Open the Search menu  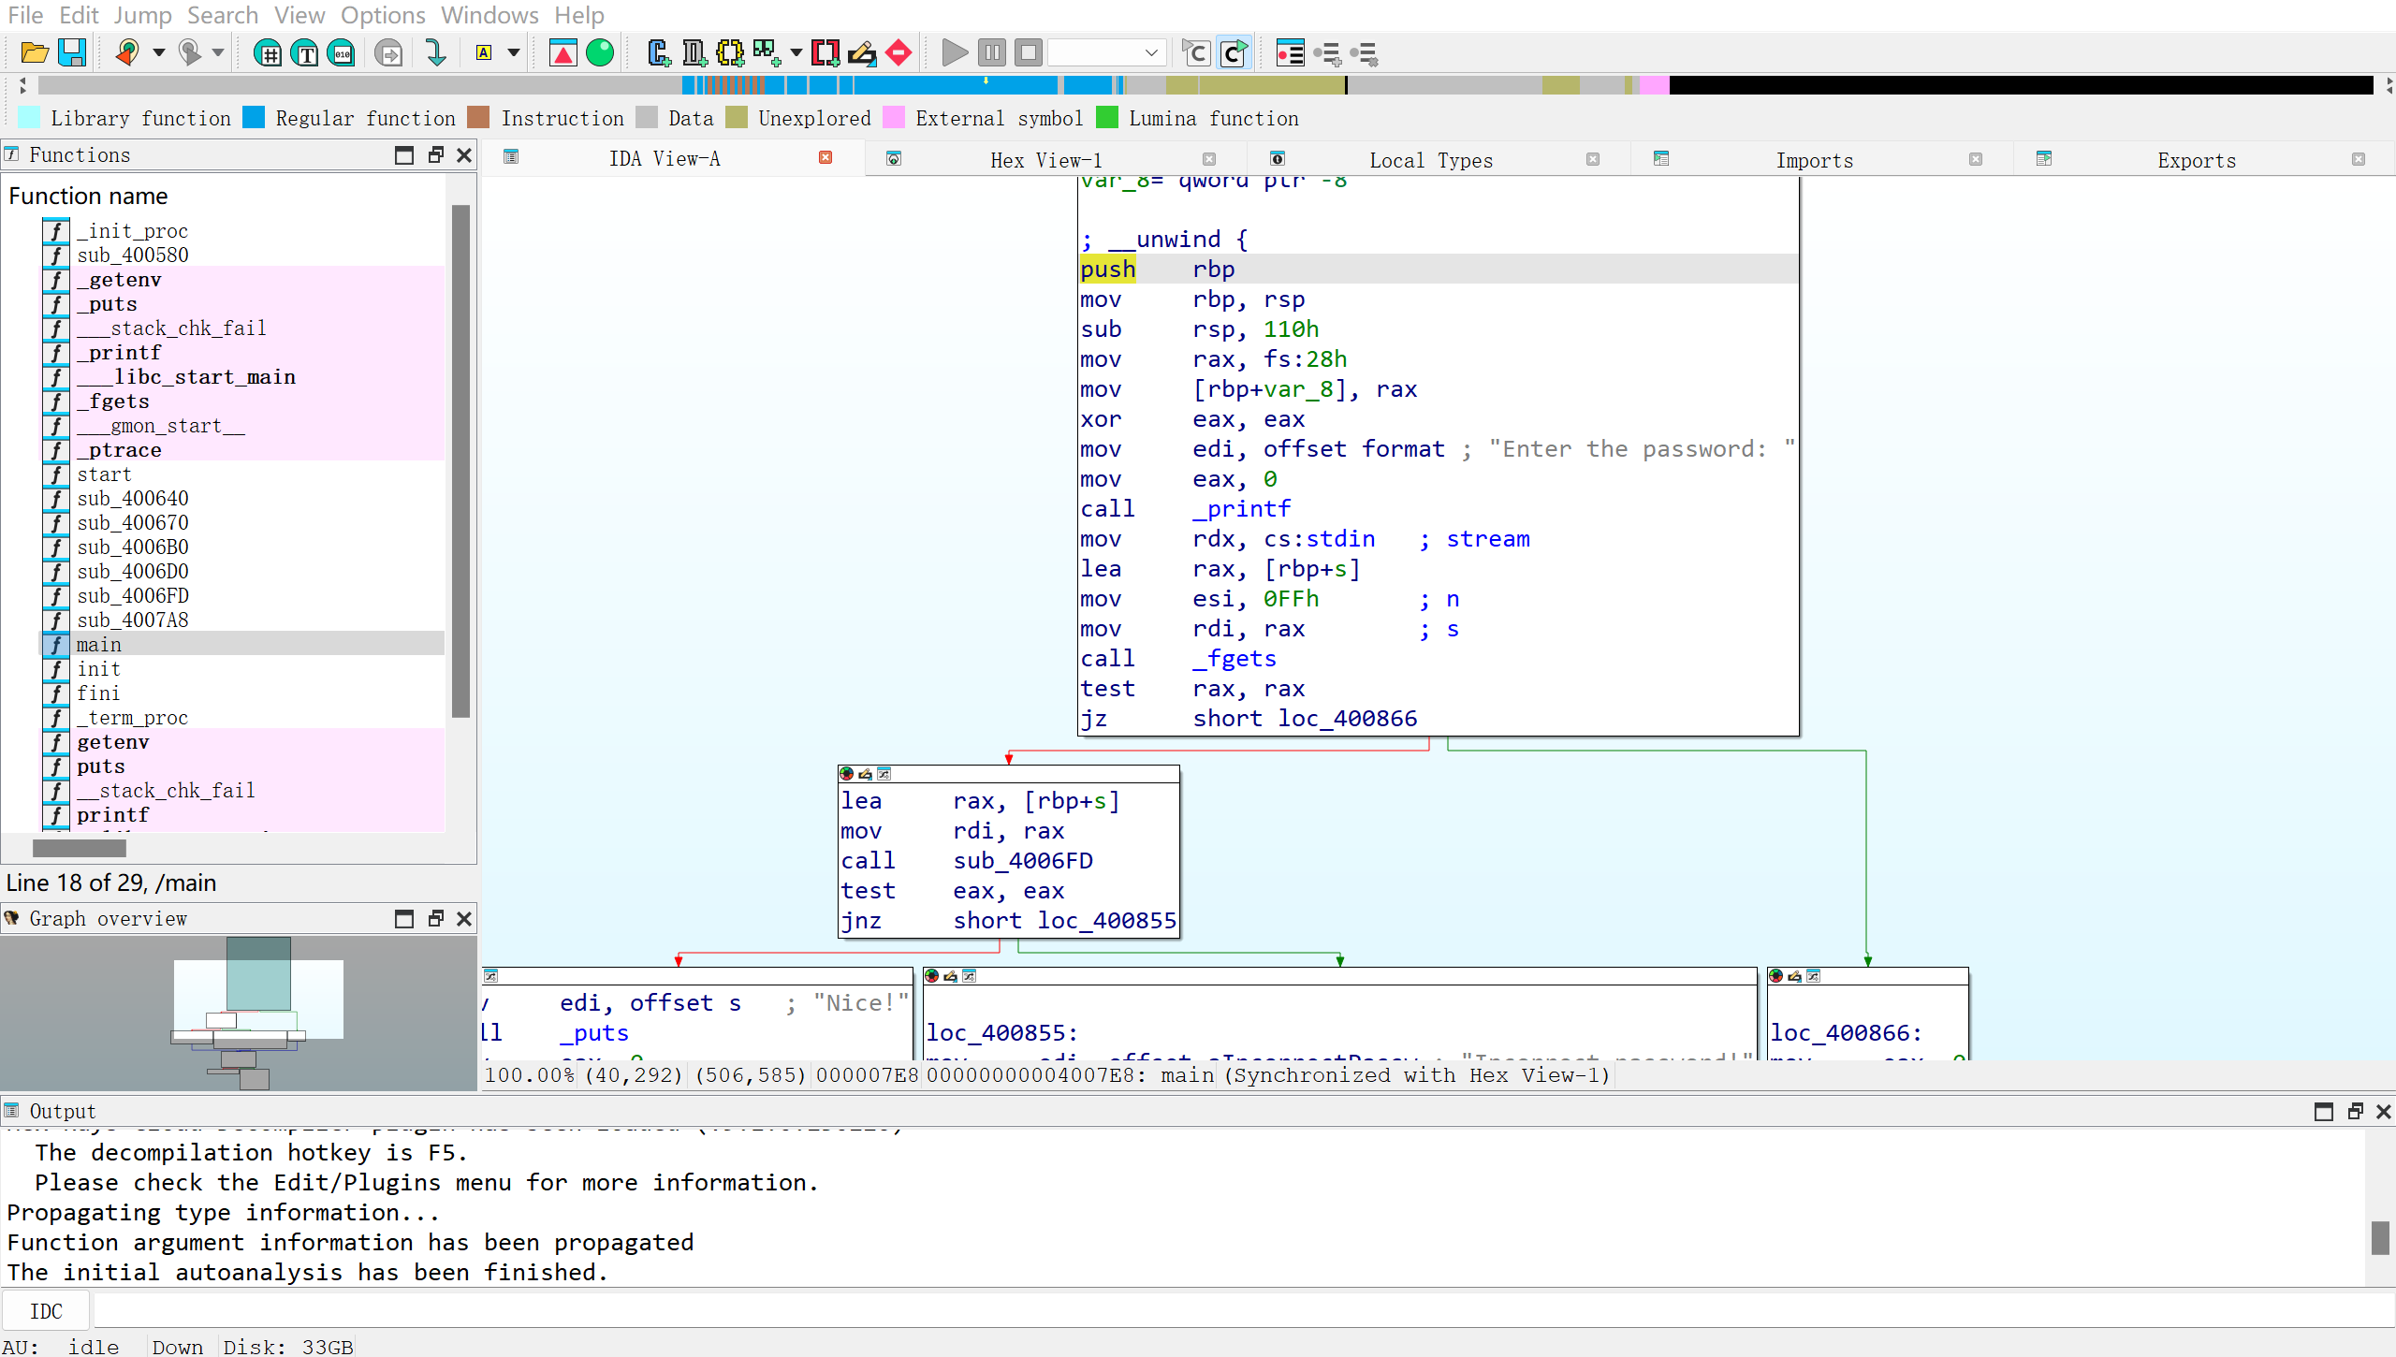tap(223, 15)
